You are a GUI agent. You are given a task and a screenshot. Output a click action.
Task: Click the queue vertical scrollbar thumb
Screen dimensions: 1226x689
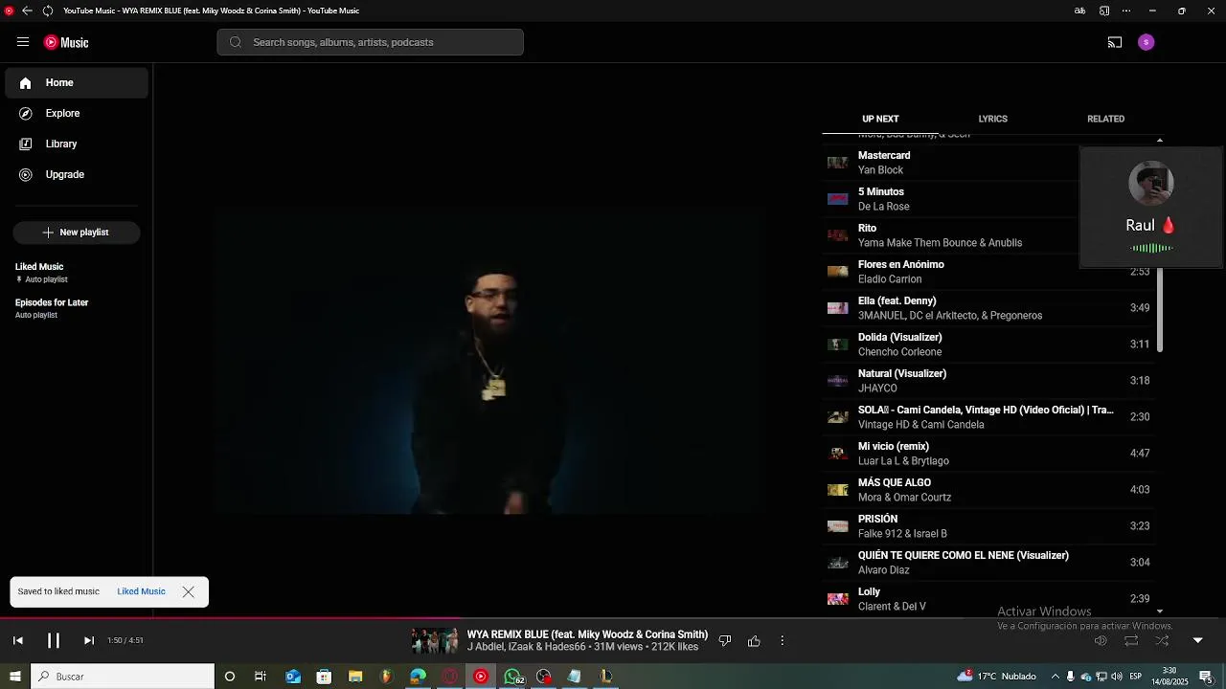click(1160, 309)
